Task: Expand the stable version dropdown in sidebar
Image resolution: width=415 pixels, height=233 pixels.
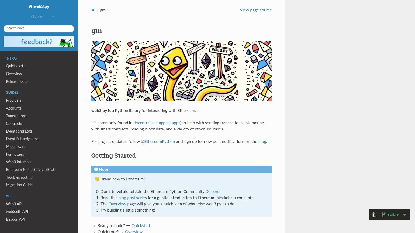Action: tap(42, 16)
